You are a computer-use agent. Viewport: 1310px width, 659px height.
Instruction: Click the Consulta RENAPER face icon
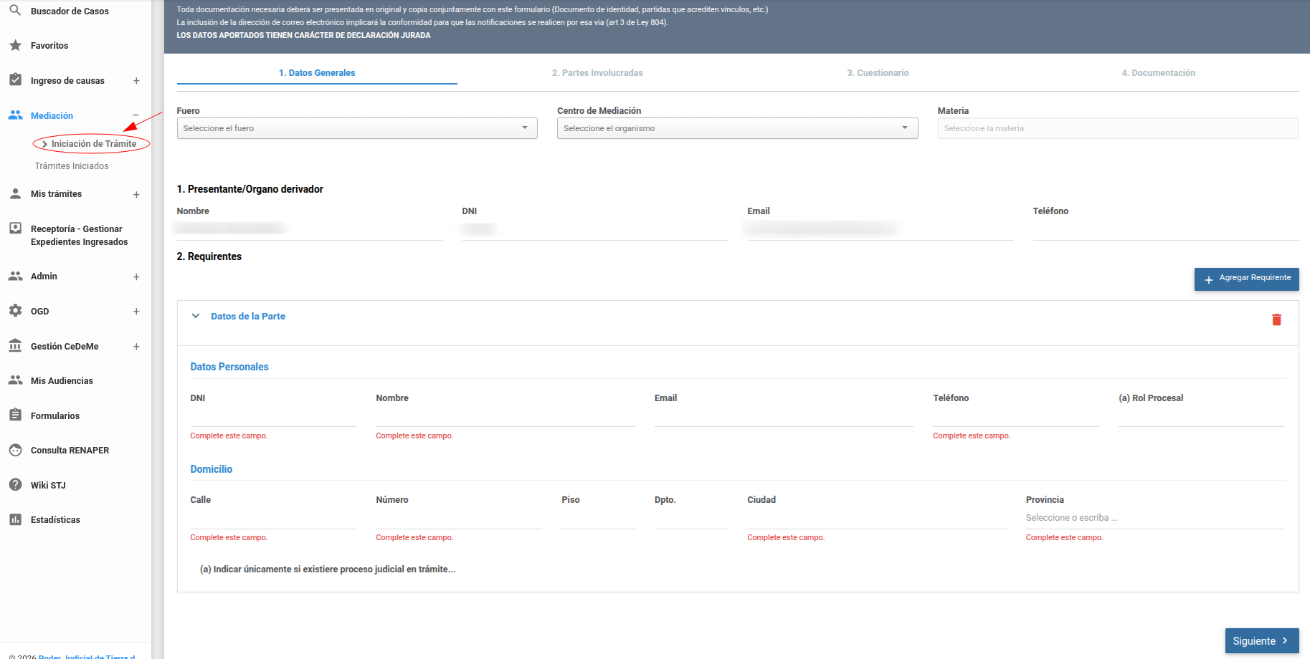(x=15, y=450)
